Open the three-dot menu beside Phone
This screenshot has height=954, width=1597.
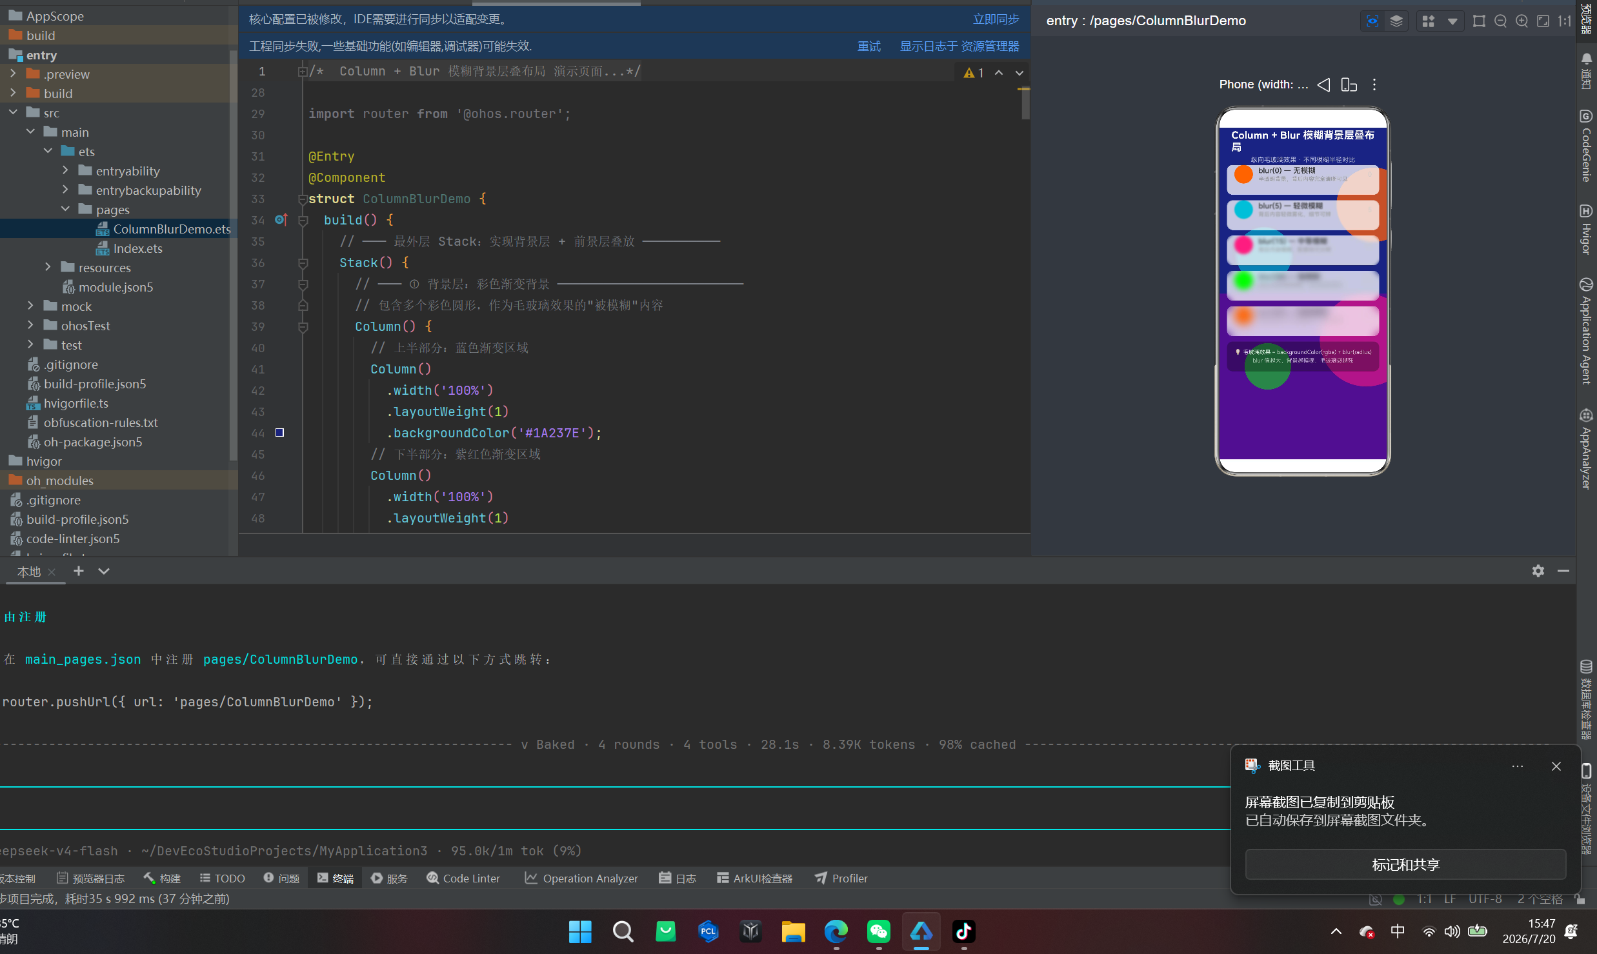click(x=1374, y=84)
